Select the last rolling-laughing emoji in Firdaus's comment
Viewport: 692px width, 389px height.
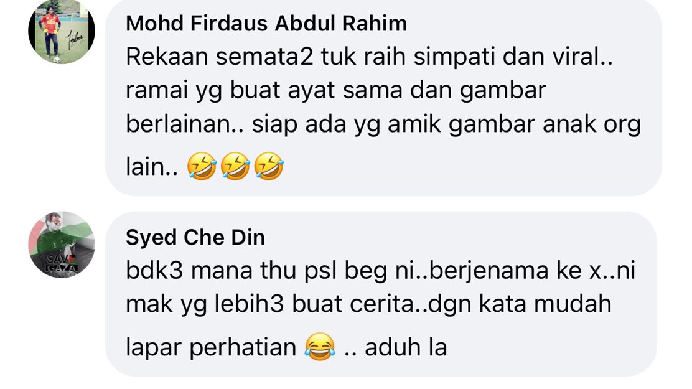(x=269, y=166)
